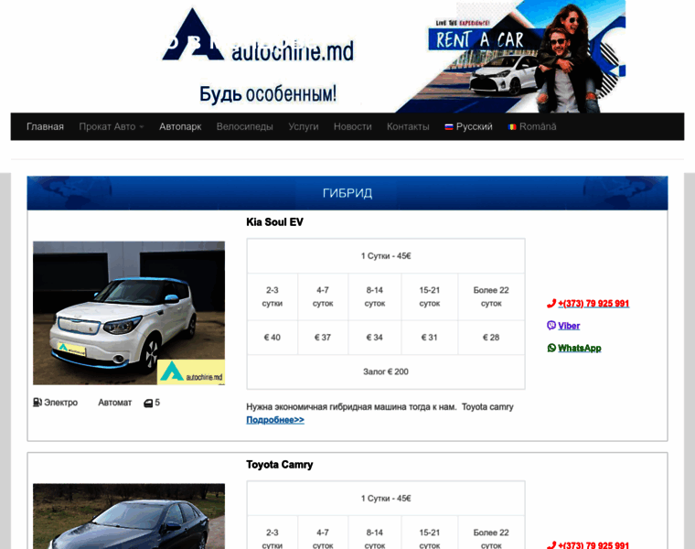The width and height of the screenshot is (695, 549).
Task: Go to the Главная menu item
Action: (x=45, y=127)
